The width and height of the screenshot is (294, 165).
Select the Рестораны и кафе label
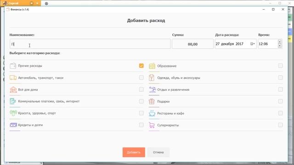point(170,113)
